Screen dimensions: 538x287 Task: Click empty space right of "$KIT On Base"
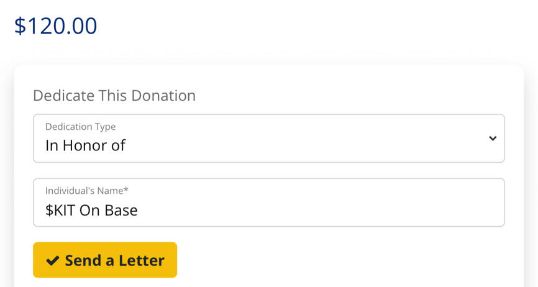(x=311, y=211)
